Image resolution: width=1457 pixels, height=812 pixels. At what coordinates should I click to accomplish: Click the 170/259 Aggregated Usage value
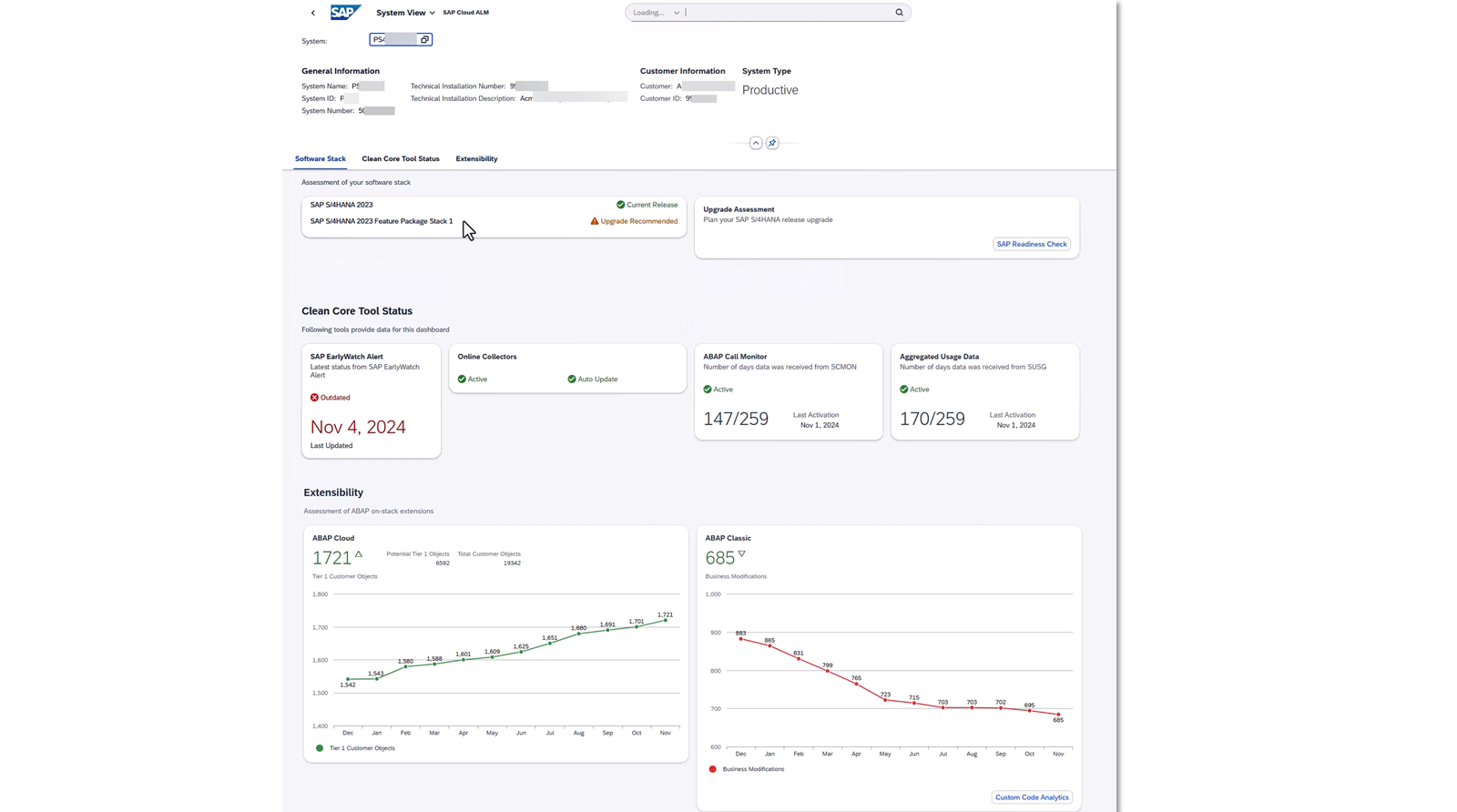point(932,419)
